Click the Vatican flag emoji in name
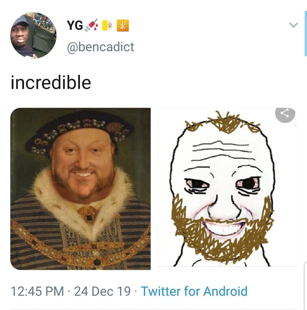This screenshot has height=310, width=307. point(107,26)
